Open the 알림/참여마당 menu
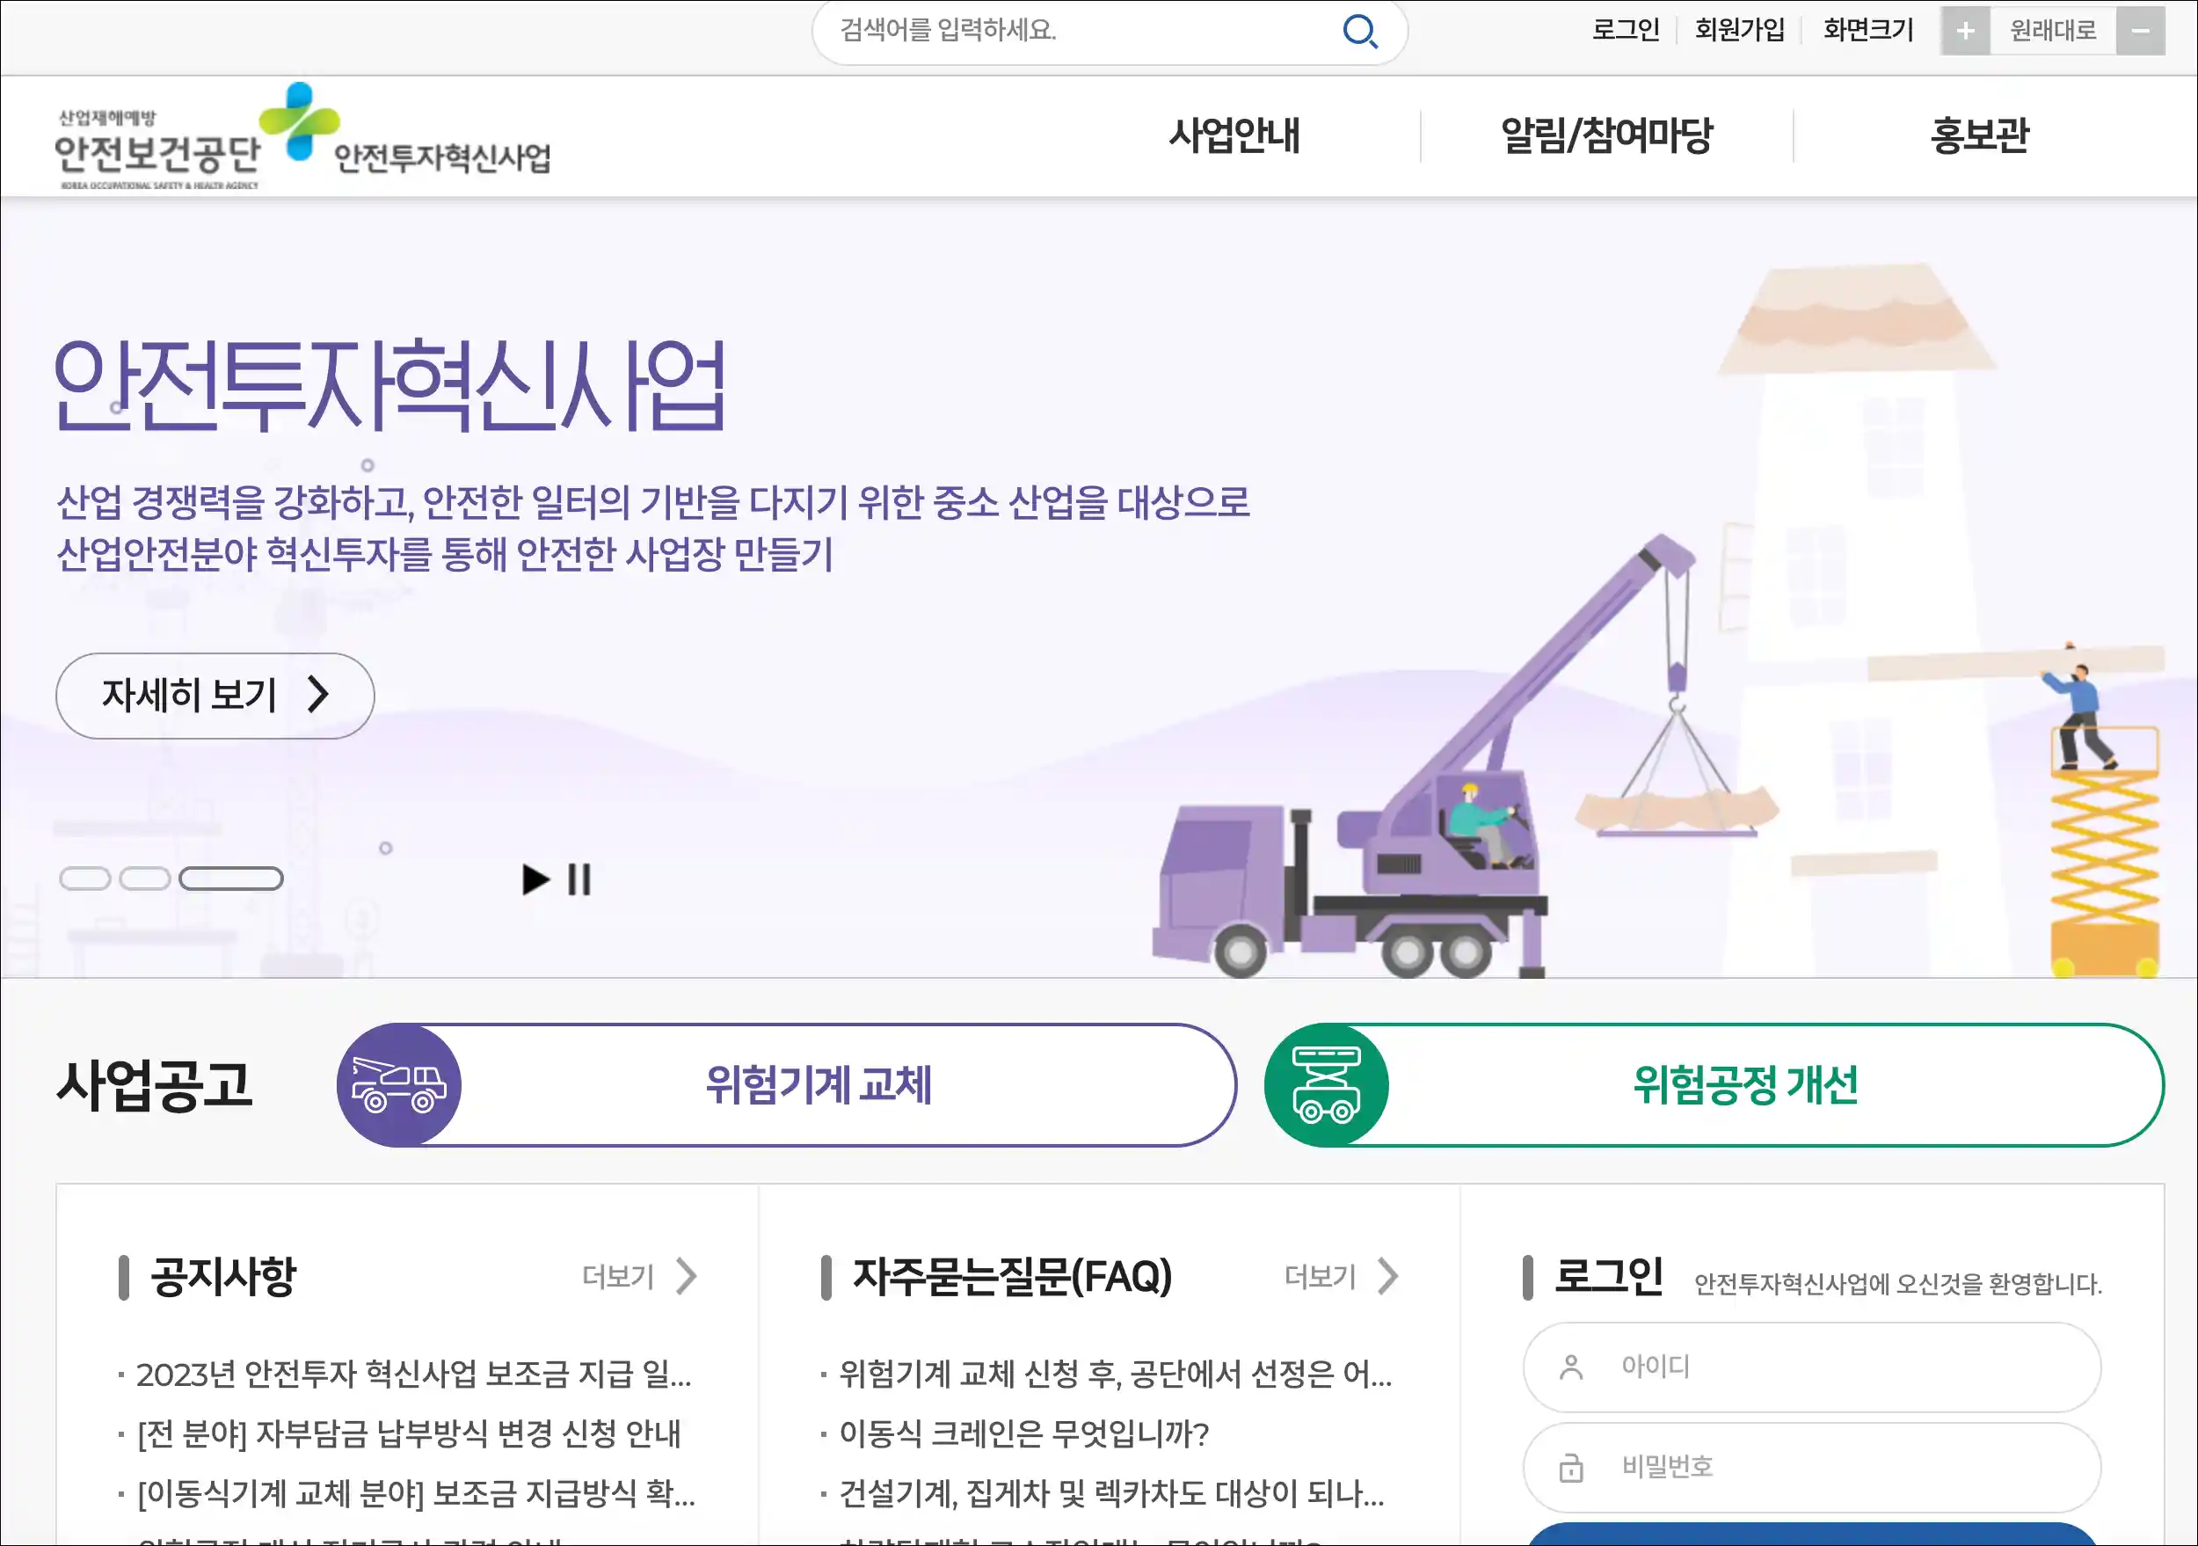This screenshot has width=2198, height=1546. click(x=1606, y=135)
